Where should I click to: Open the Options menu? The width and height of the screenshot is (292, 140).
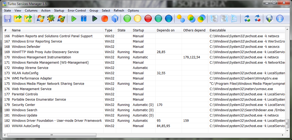(x=133, y=11)
